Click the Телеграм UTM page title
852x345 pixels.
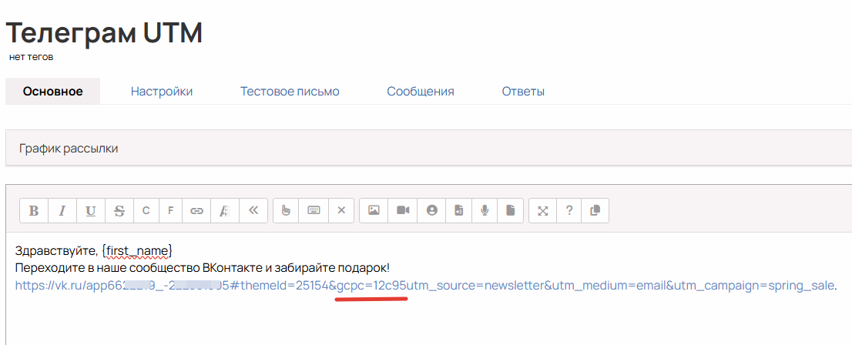(104, 33)
